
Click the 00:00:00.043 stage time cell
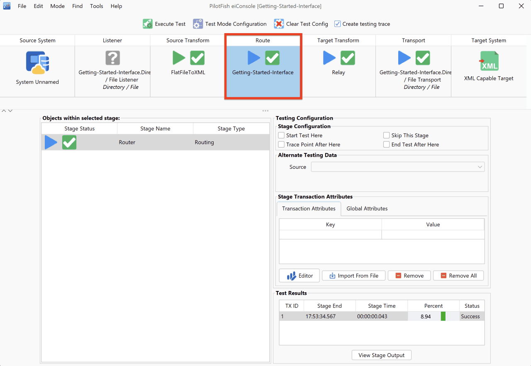pyautogui.click(x=382, y=316)
